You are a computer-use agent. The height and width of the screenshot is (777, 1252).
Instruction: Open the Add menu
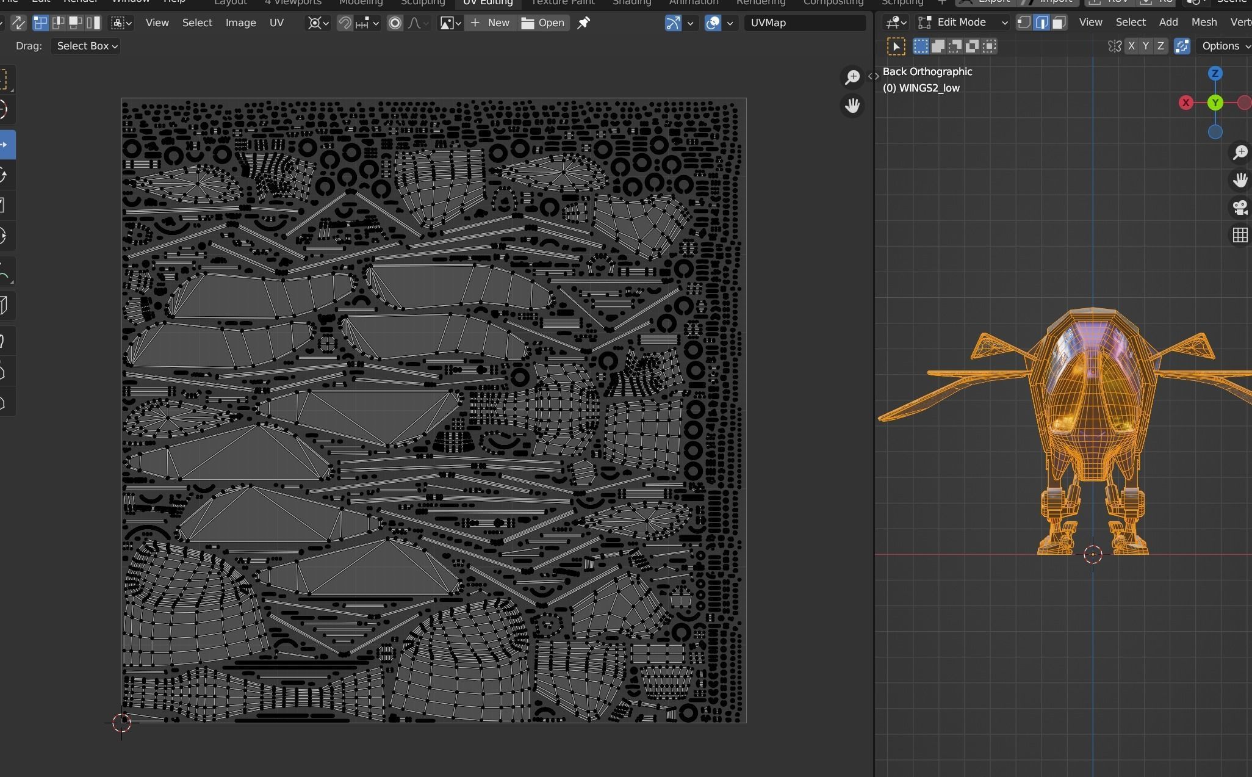tap(1168, 22)
